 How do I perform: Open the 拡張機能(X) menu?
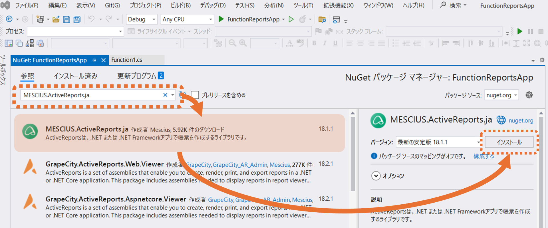pyautogui.click(x=339, y=5)
